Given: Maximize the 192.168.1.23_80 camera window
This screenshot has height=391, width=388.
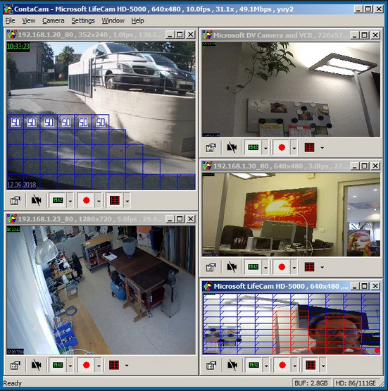Looking at the screenshot, I should click(180, 218).
